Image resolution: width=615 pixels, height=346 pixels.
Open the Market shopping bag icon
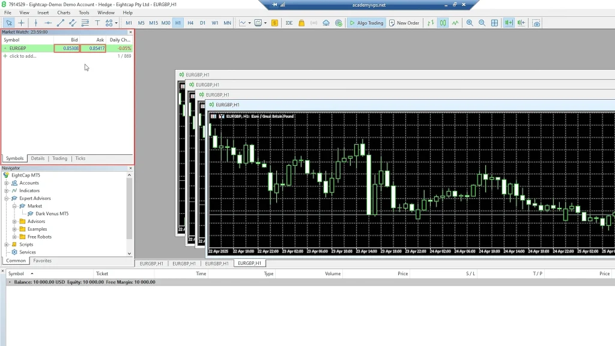(x=301, y=23)
